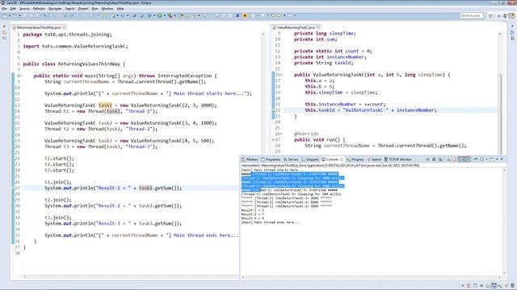
Task: Toggle Scroll Lock in Console toolbar
Action: tap(454, 159)
